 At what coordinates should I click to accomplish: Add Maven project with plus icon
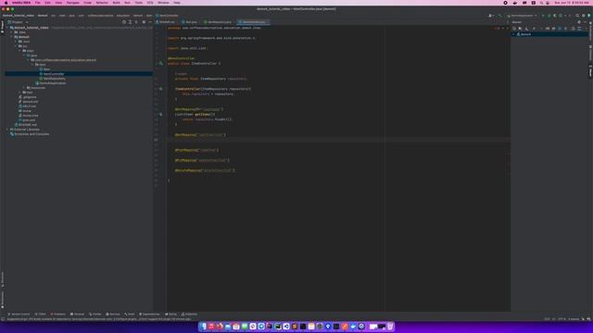534,29
